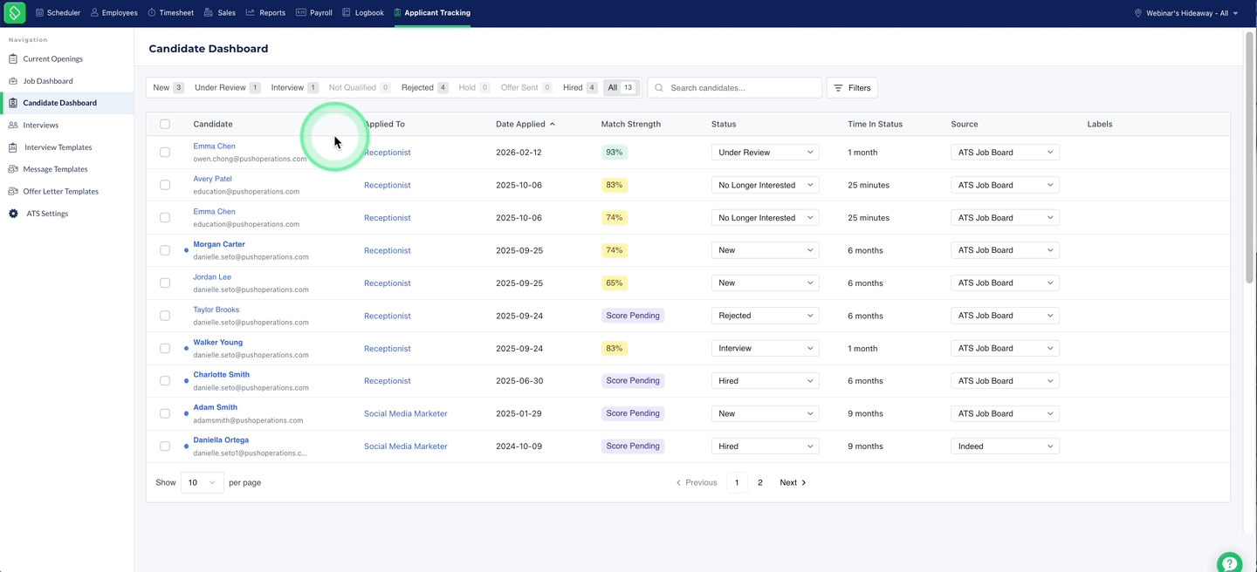Toggle the select-all header checkbox
Image resolution: width=1257 pixels, height=572 pixels.
(165, 125)
